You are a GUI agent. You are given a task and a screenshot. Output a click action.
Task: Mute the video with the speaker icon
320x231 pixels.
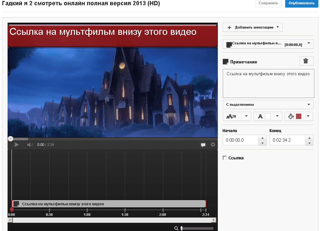(30, 145)
